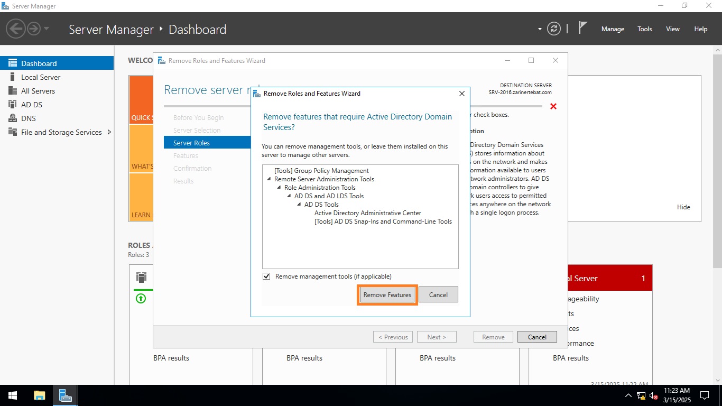Select Confirmation wizard step
The image size is (722, 406).
click(192, 168)
